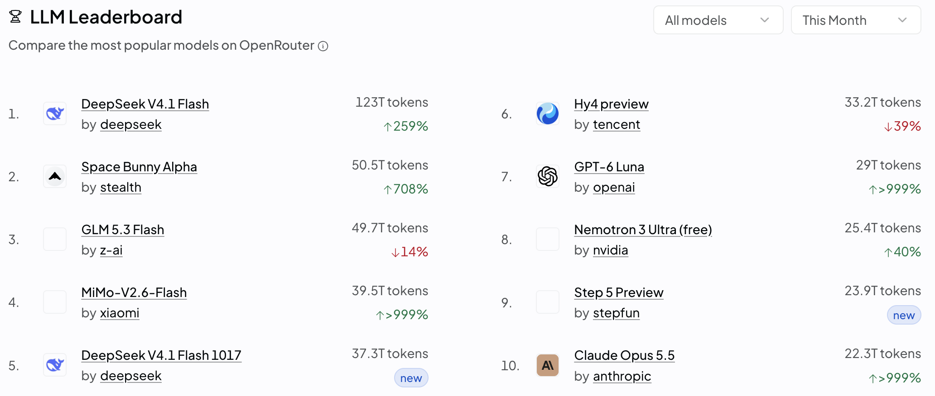Click the Hy4 preview tencent logo
This screenshot has width=935, height=396.
click(548, 113)
